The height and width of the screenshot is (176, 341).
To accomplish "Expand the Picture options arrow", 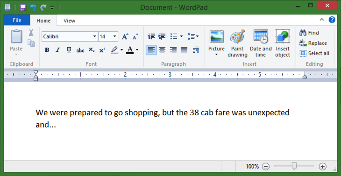I will tap(217, 55).
